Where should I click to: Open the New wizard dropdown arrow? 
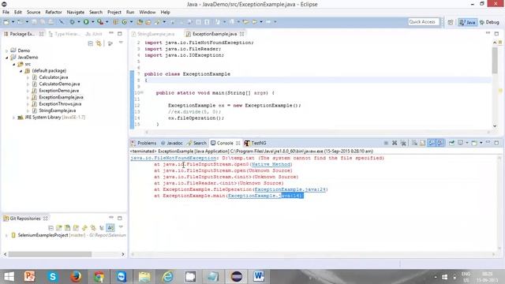13,22
